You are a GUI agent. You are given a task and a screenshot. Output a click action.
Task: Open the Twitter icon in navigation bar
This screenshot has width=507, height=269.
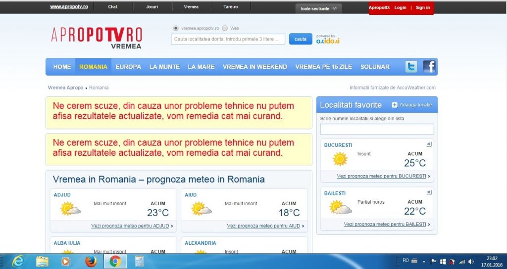point(411,67)
